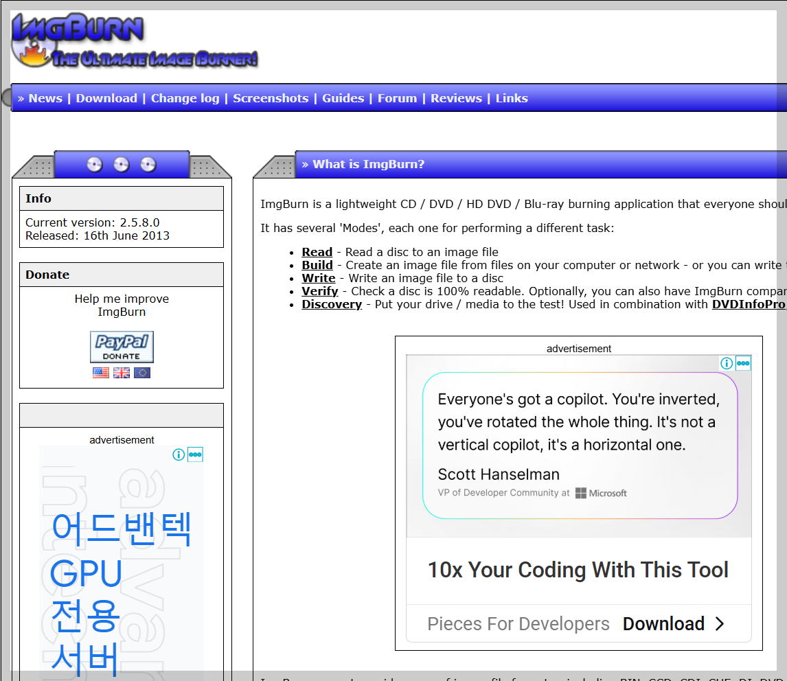Click the third disc icon in sidebar header

(x=148, y=165)
